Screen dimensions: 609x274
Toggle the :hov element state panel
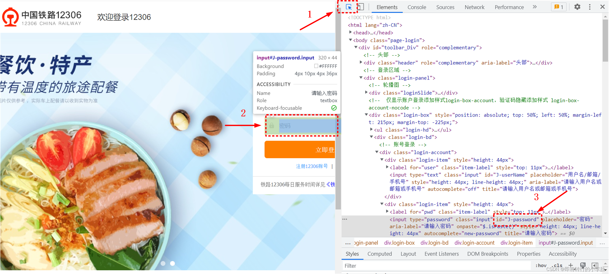(x=541, y=265)
